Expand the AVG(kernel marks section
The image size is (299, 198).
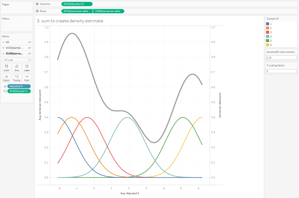(3, 48)
